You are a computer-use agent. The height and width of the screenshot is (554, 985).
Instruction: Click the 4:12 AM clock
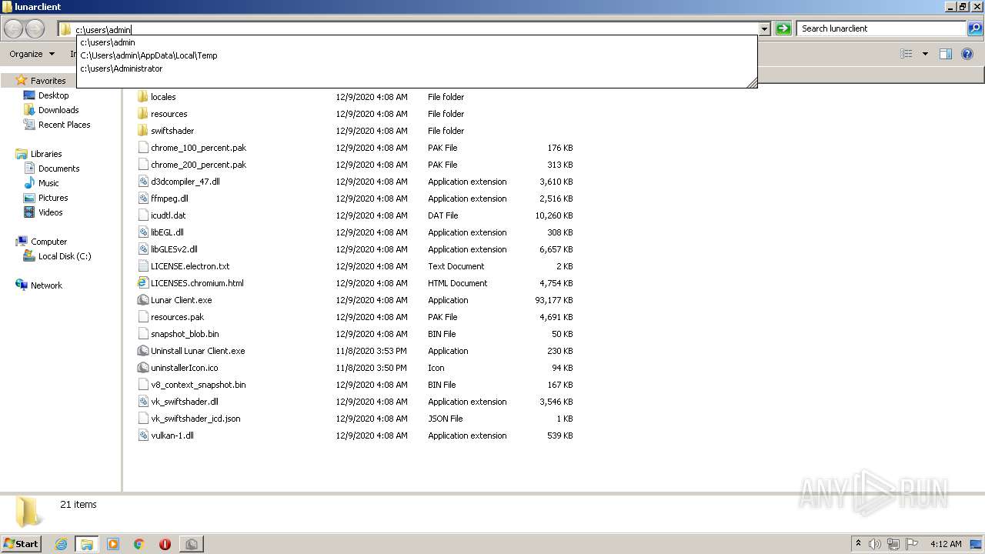click(946, 544)
